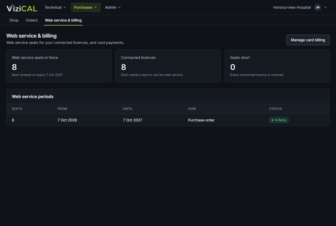This screenshot has width=336, height=226.
Task: Click the FROM column header
Action: tap(62, 109)
